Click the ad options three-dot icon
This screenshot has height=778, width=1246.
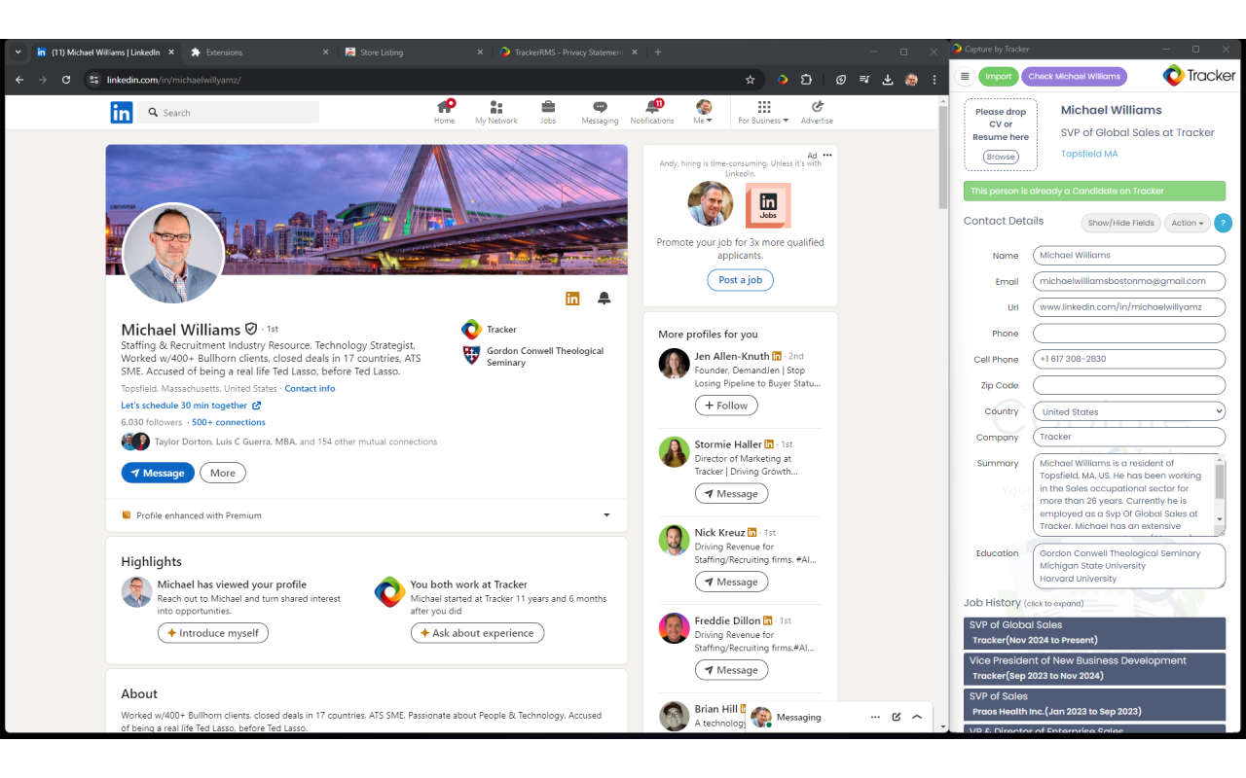tap(827, 155)
